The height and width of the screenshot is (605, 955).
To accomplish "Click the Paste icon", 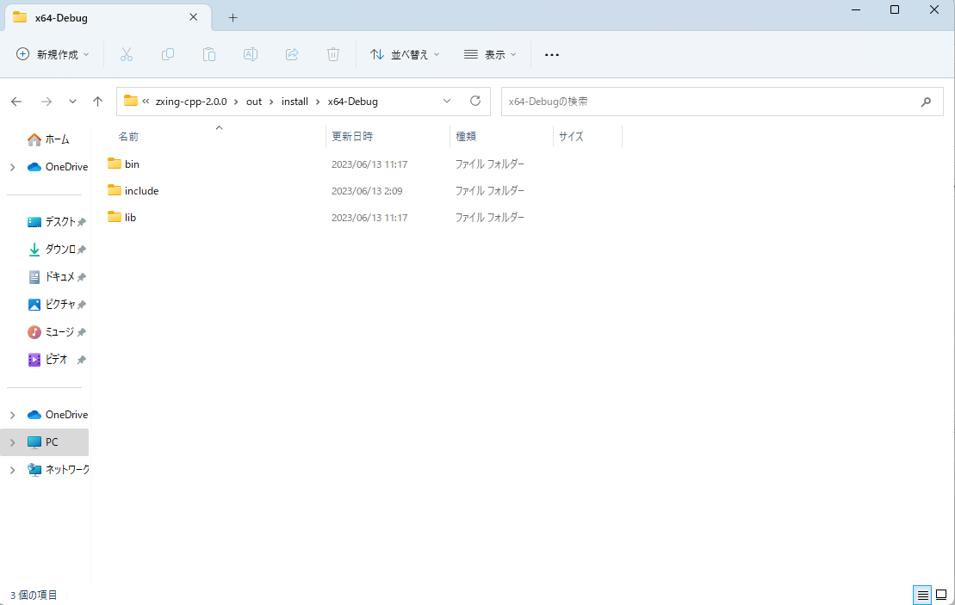I will tap(209, 54).
